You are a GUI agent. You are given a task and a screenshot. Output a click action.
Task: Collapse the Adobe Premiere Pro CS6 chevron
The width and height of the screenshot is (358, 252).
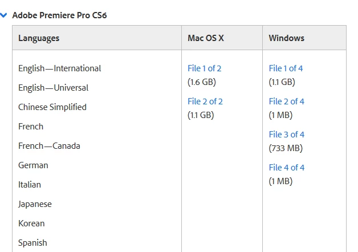3,15
